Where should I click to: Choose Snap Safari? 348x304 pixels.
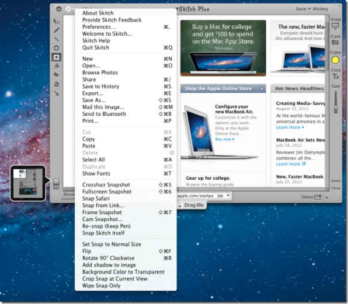[126, 199]
